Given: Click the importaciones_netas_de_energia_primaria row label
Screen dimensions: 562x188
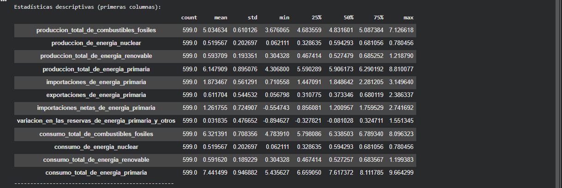Looking at the screenshot, I should pyautogui.click(x=96, y=108).
